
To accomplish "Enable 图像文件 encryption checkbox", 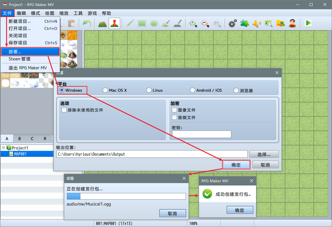I will (x=174, y=110).
